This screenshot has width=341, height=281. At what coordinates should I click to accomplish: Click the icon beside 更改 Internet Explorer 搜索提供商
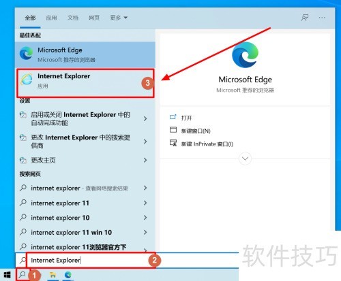[x=23, y=137]
